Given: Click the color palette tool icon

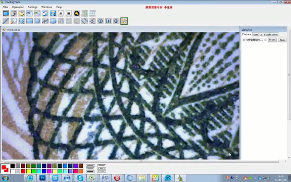Looking at the screenshot, I should point(124,21).
